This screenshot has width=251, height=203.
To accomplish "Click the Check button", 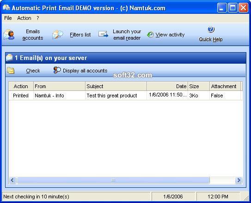I will [33, 71].
